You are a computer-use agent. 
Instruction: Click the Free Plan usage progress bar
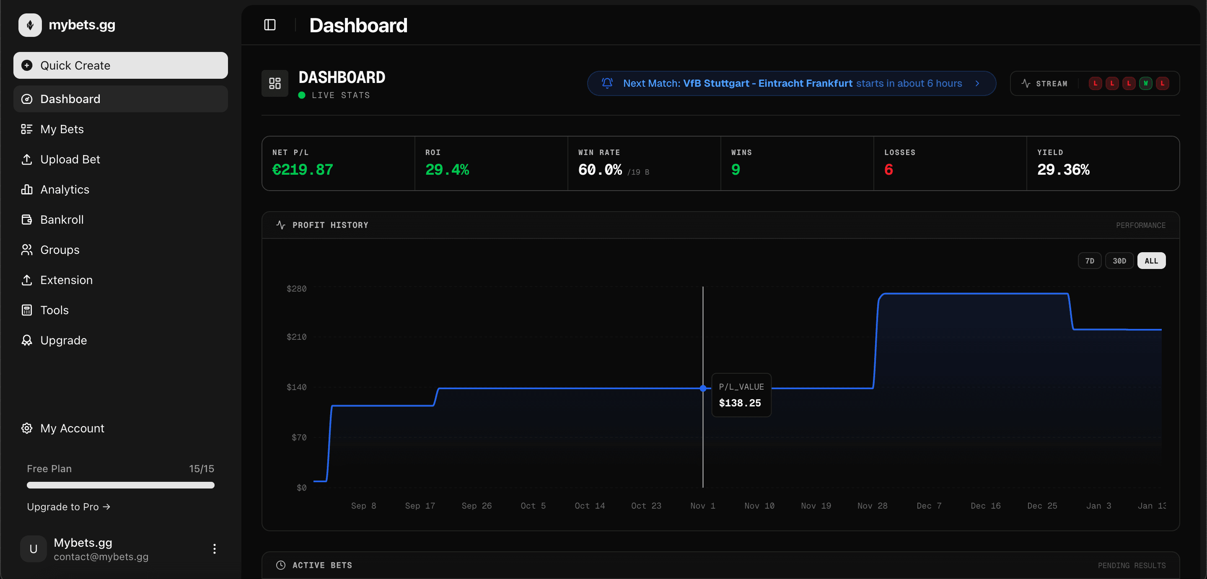120,485
